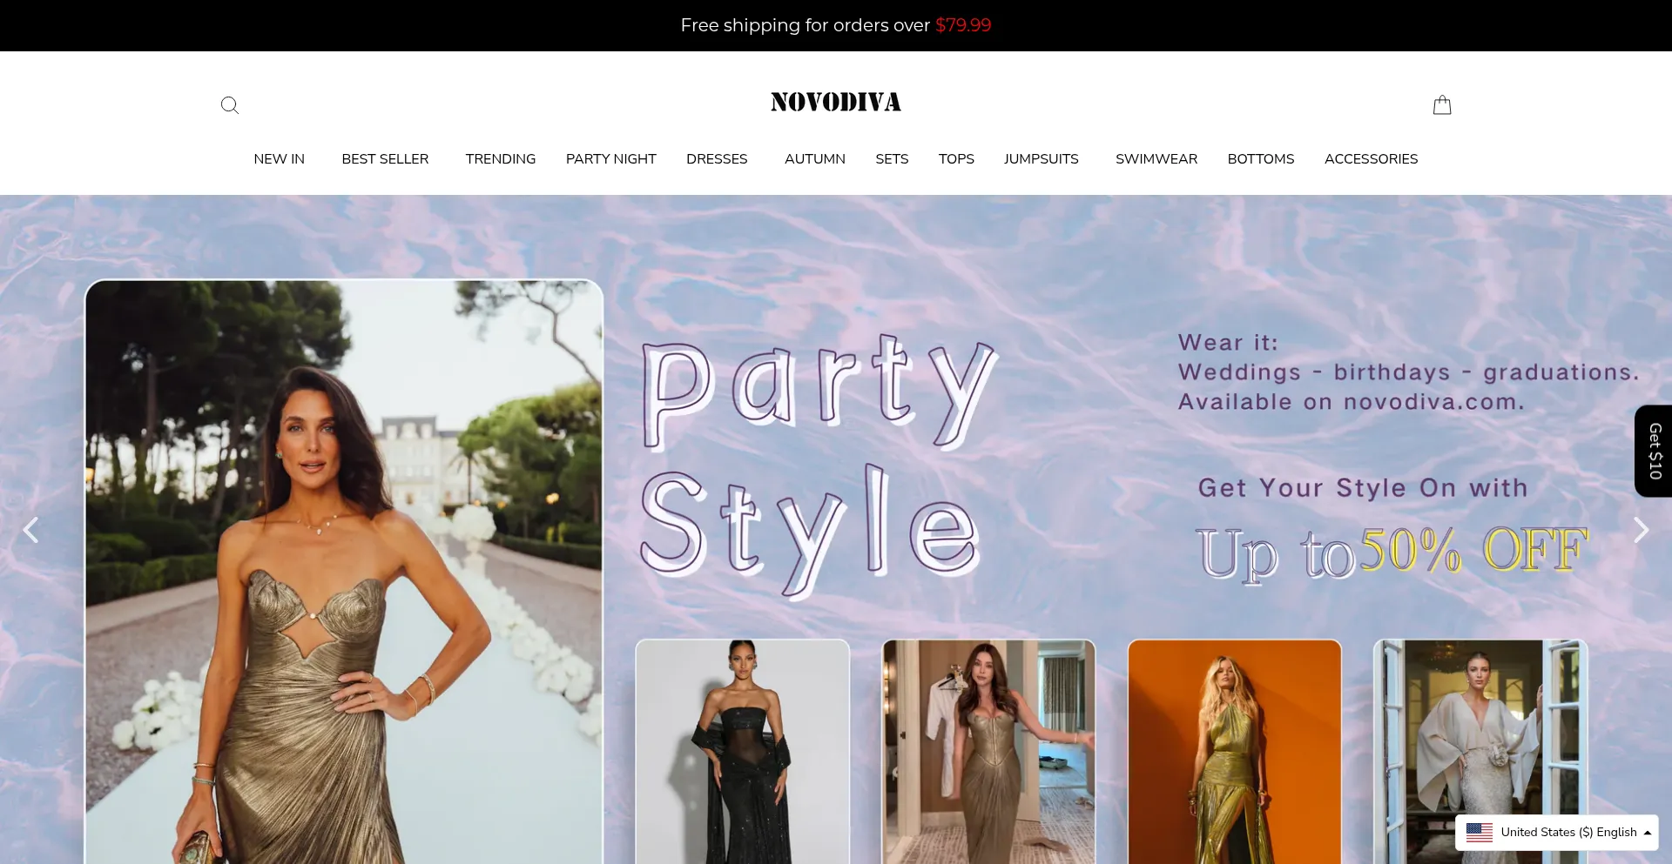This screenshot has width=1672, height=864.
Task: Advance to next banner slide arrow
Action: pyautogui.click(x=1641, y=530)
